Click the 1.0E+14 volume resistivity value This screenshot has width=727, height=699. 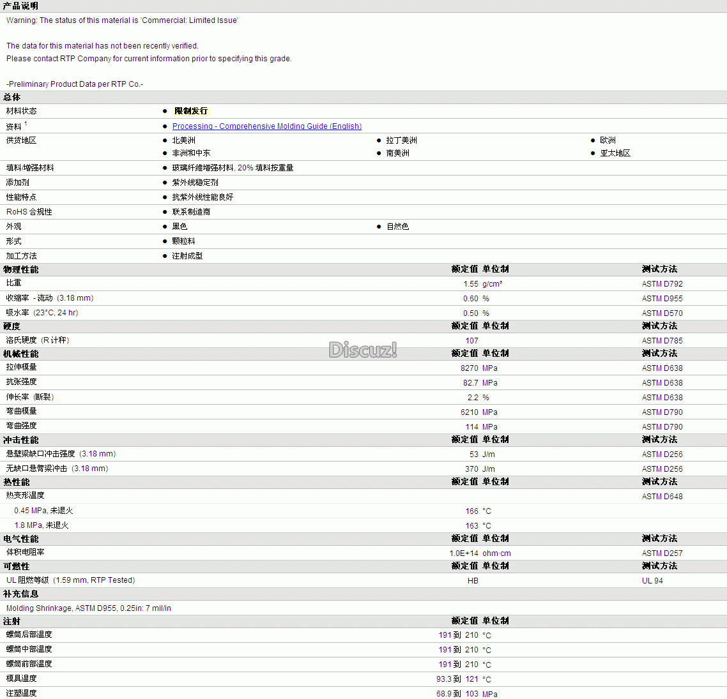click(x=464, y=553)
